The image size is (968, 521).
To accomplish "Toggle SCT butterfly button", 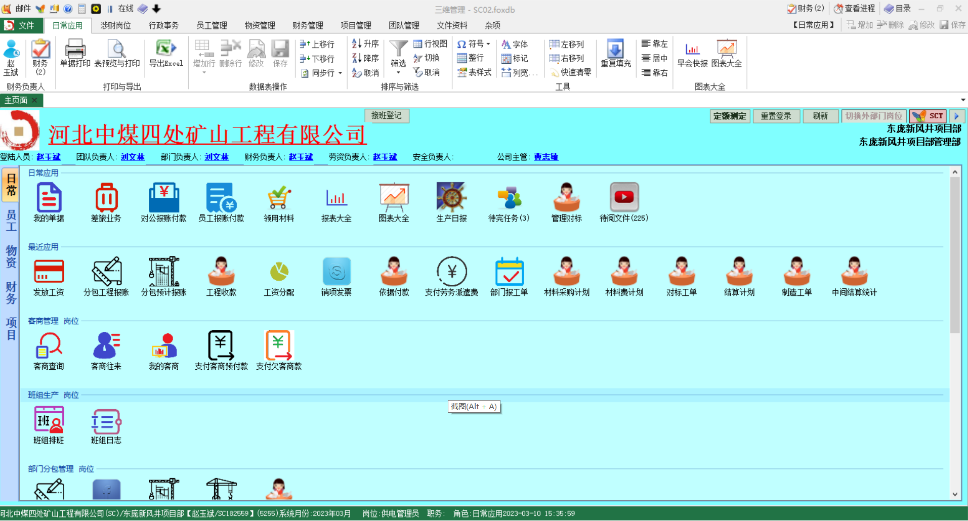I will pyautogui.click(x=928, y=116).
